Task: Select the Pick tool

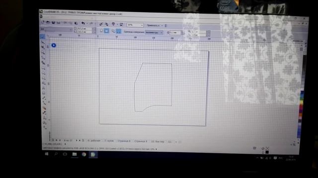Action: click(x=42, y=37)
